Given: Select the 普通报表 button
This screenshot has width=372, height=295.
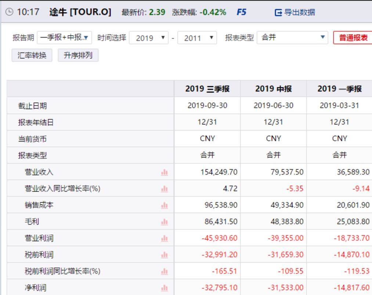Looking at the screenshot, I should pyautogui.click(x=353, y=37).
